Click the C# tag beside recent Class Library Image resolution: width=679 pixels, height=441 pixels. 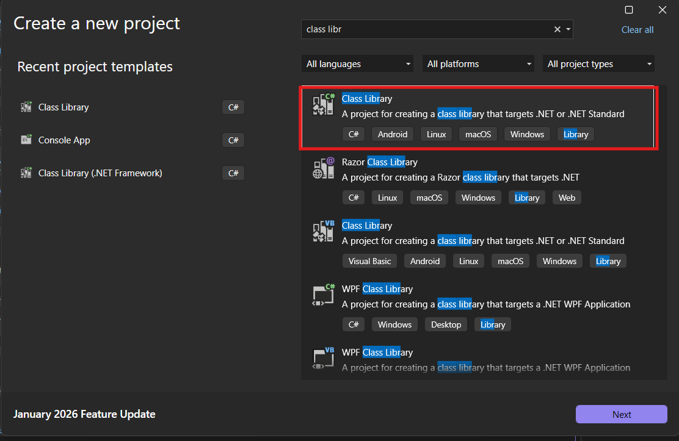[233, 107]
